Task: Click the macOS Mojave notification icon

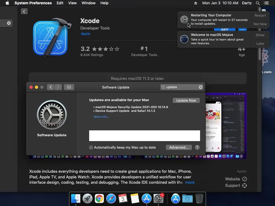Action: coord(184,39)
